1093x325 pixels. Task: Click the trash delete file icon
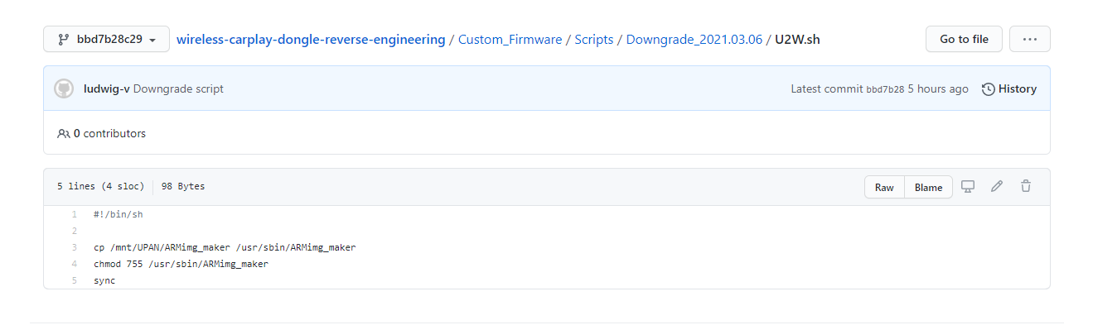coord(1026,186)
